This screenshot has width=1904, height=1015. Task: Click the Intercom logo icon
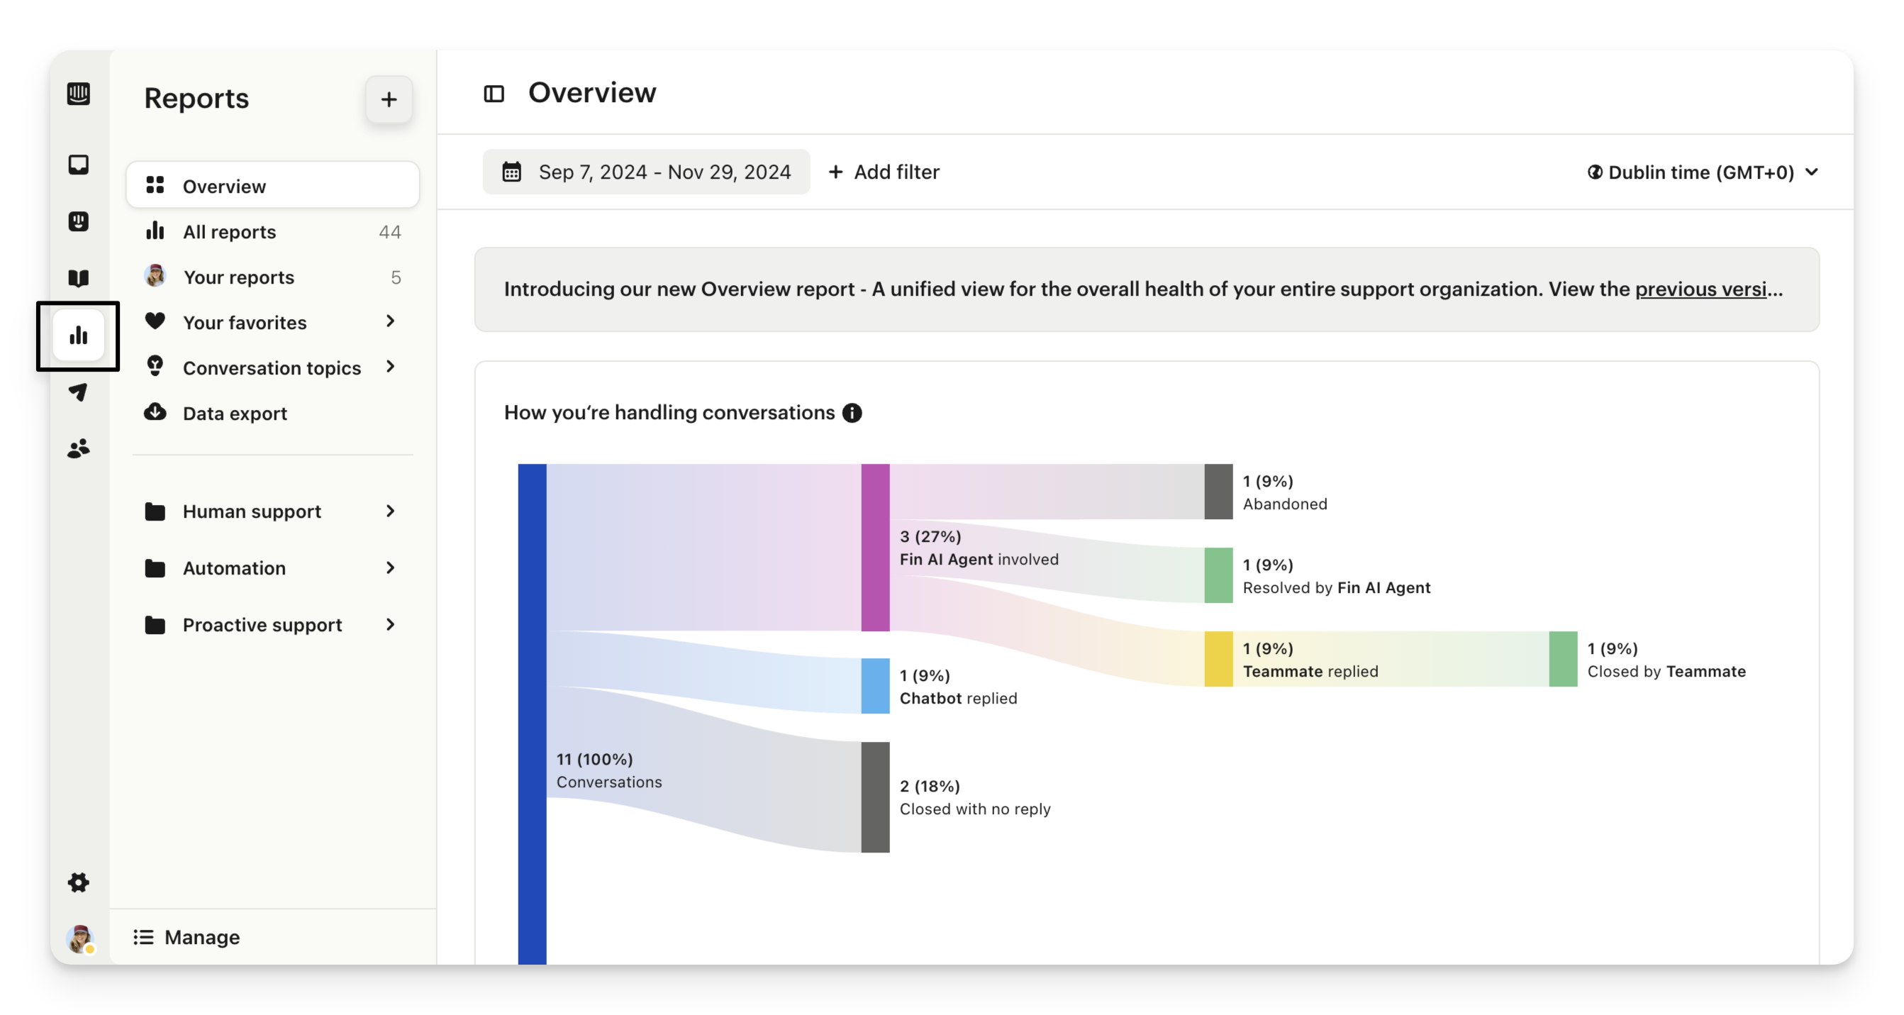click(x=78, y=94)
